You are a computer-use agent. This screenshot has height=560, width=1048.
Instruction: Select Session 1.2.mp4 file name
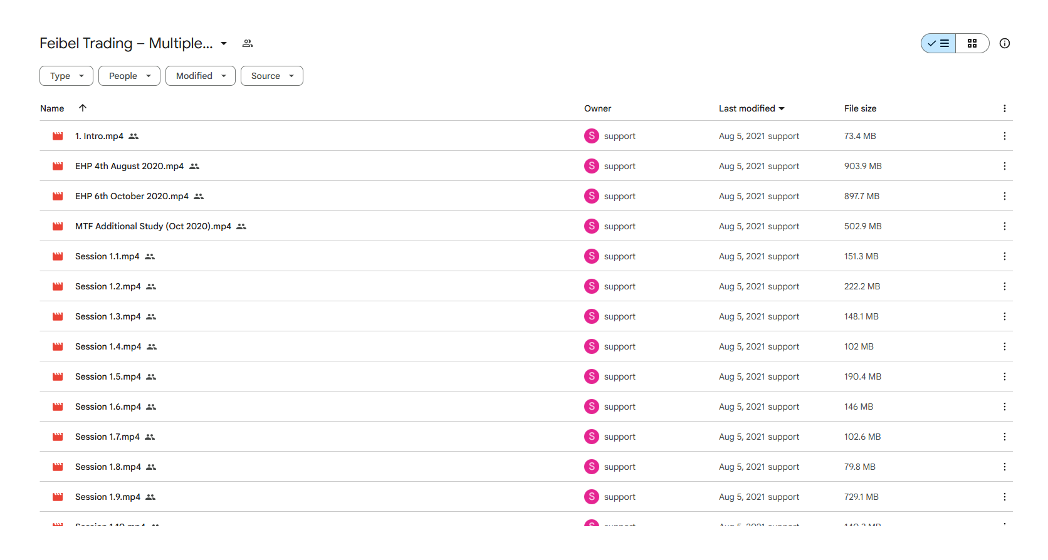(108, 286)
